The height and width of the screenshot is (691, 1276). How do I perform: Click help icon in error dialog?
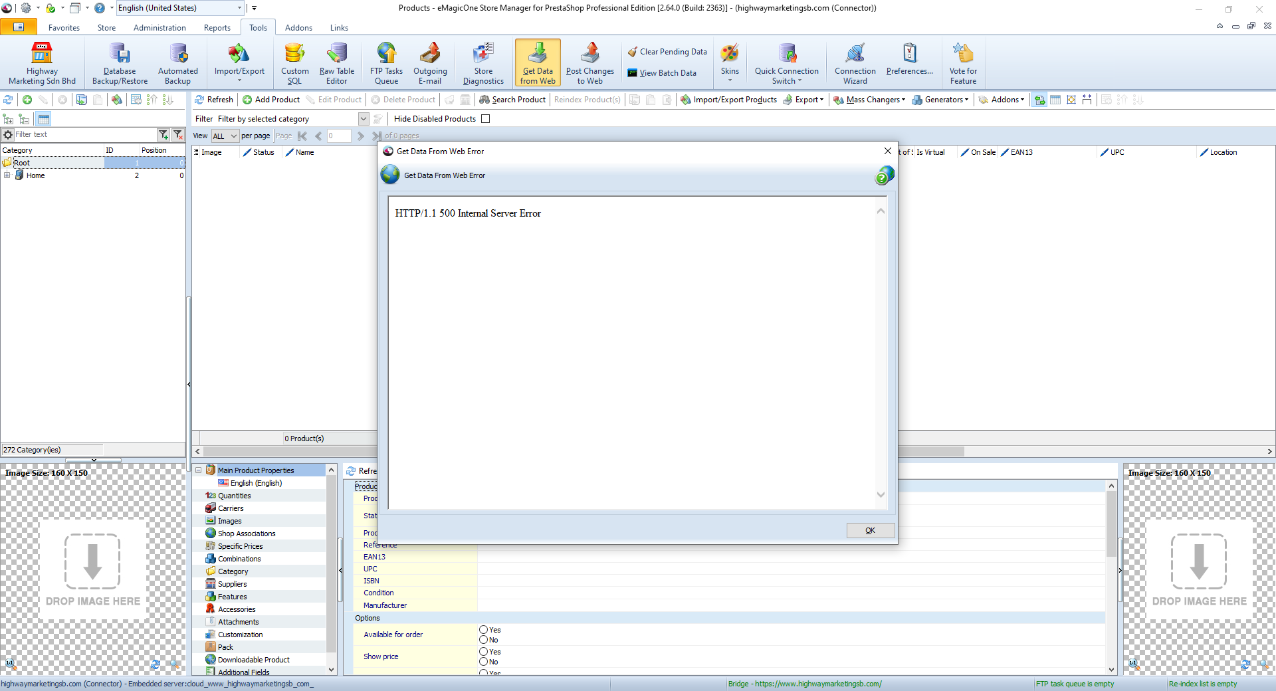[884, 175]
